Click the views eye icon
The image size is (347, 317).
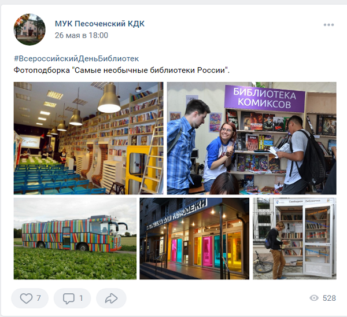(314, 298)
